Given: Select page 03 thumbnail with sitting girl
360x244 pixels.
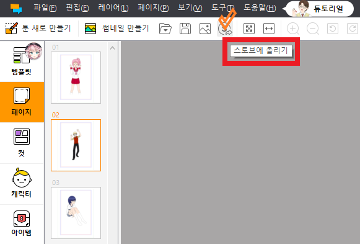Looking at the screenshot, I should tap(76, 213).
